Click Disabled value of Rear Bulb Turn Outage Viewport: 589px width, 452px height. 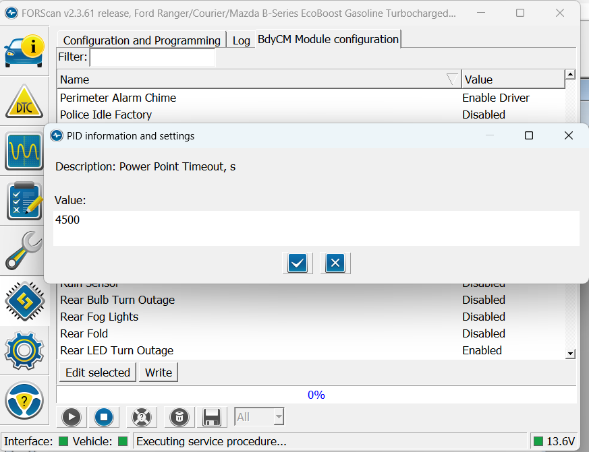484,300
